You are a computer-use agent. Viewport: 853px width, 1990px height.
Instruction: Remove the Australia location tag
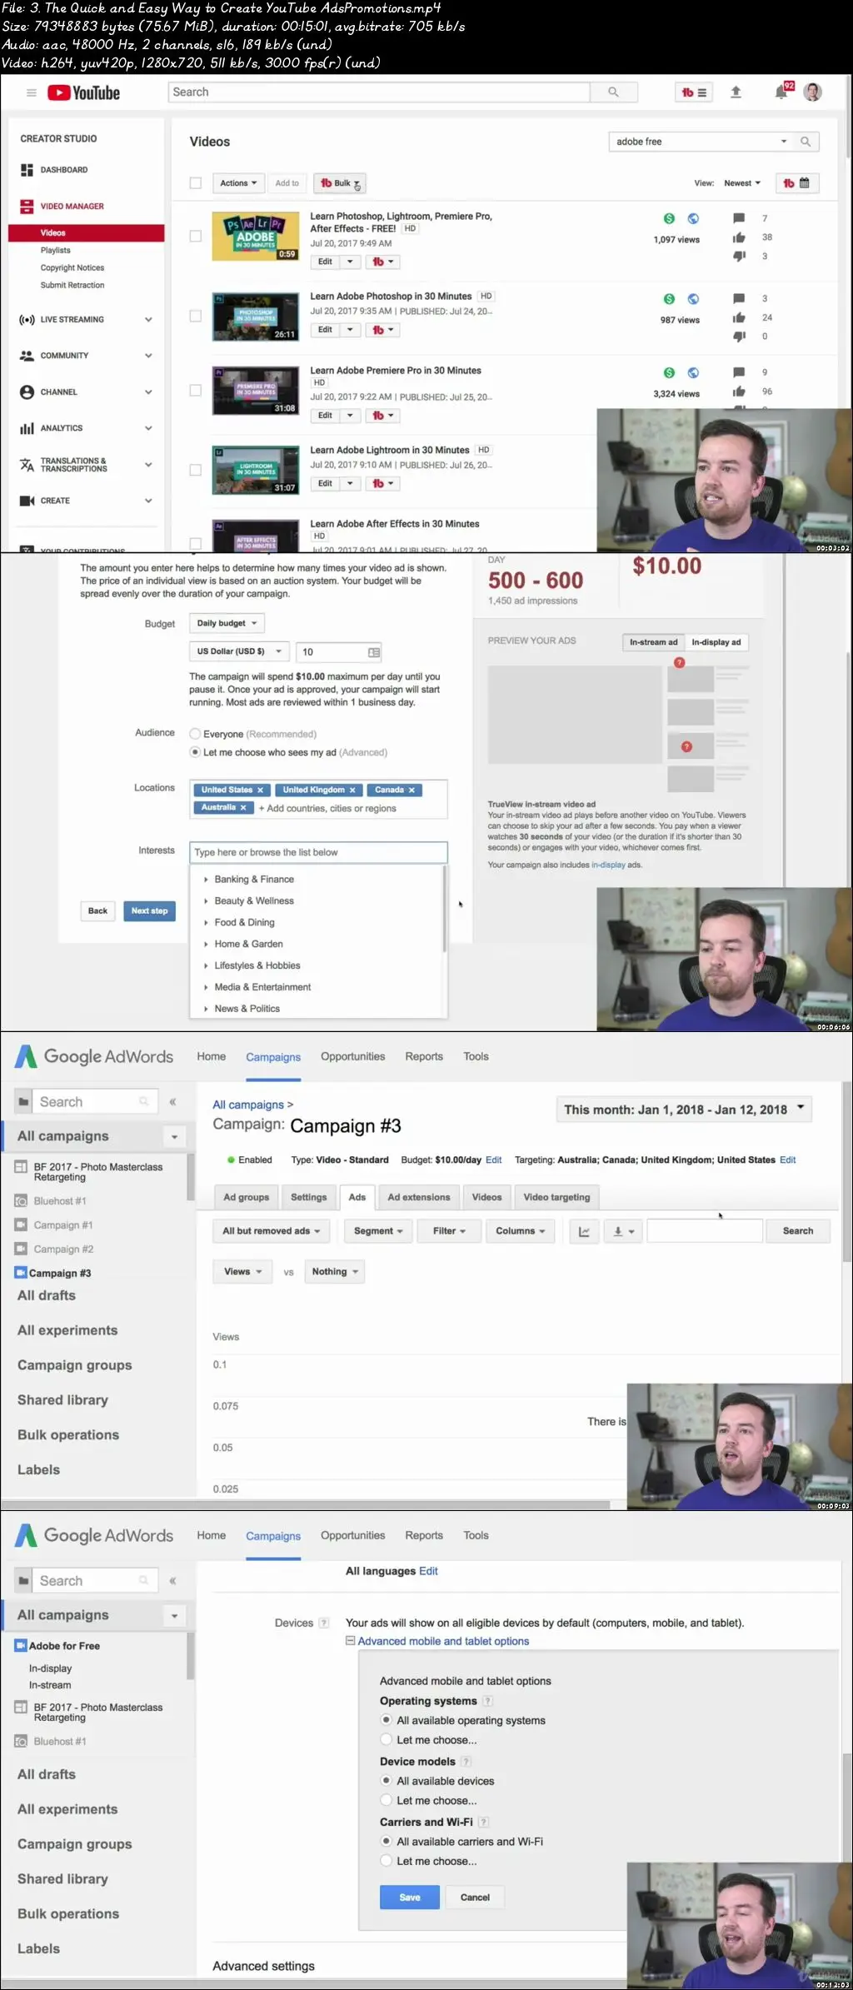[x=243, y=807]
